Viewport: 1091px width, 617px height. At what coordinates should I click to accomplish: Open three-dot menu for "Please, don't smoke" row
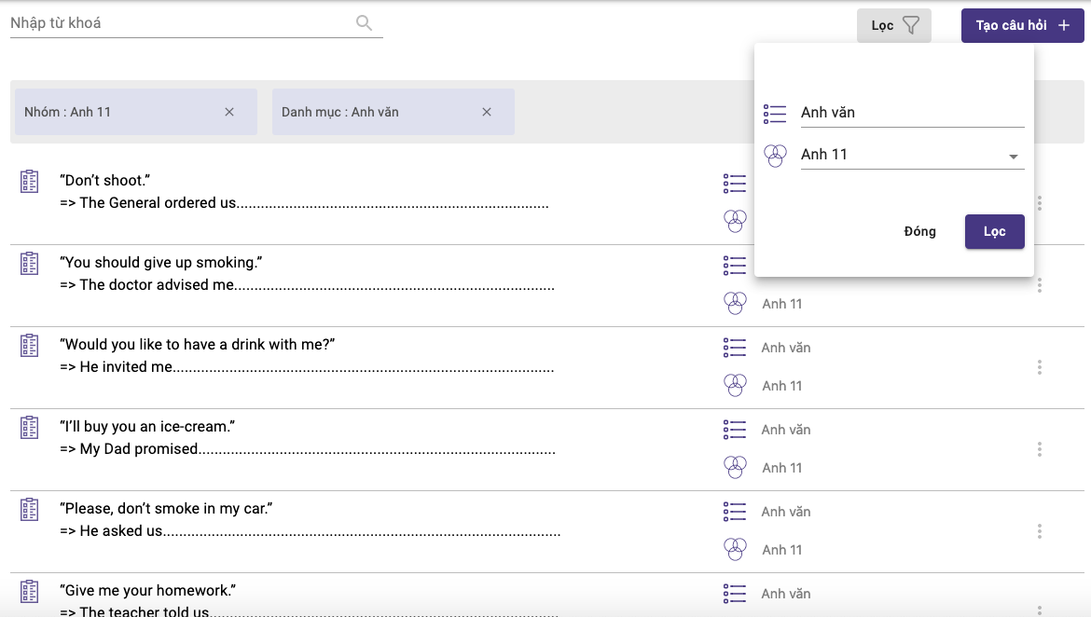[1039, 531]
